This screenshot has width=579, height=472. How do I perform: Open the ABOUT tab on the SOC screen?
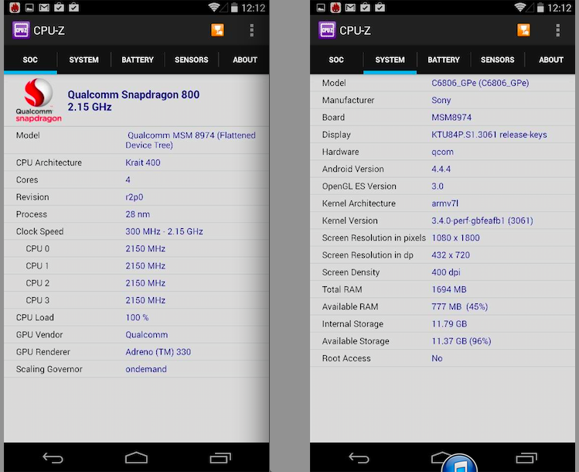pos(245,60)
